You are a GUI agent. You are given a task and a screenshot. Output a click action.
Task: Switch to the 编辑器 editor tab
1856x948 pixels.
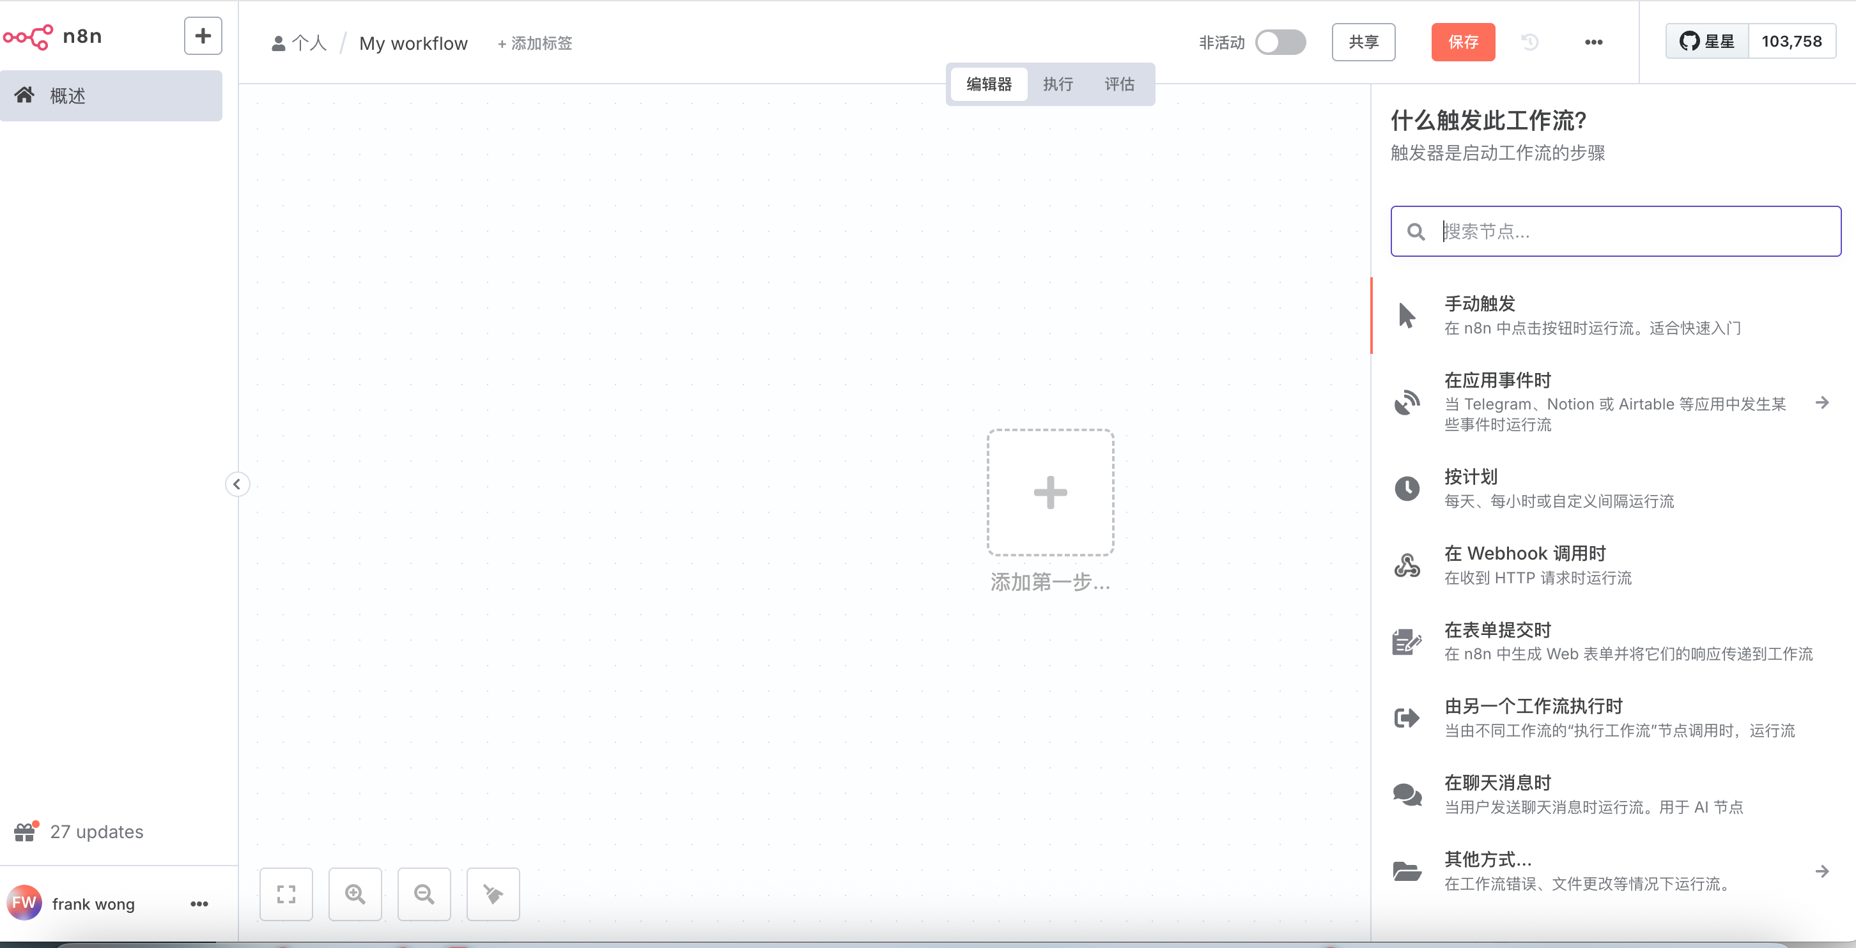point(989,84)
